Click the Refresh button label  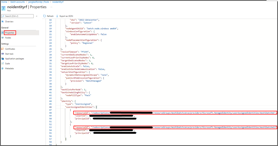pyautogui.click(x=50, y=16)
